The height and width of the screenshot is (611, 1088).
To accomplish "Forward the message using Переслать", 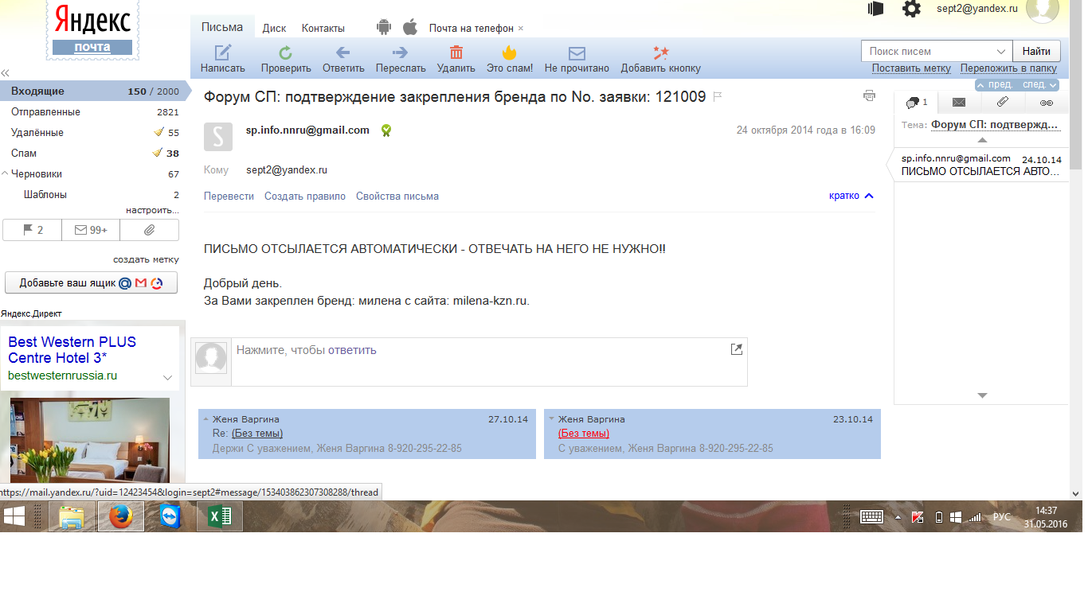I will pyautogui.click(x=401, y=60).
